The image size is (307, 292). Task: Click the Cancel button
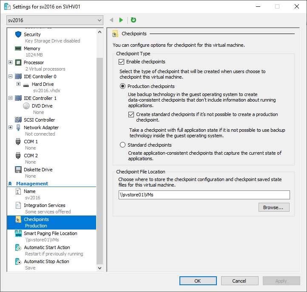click(x=240, y=281)
